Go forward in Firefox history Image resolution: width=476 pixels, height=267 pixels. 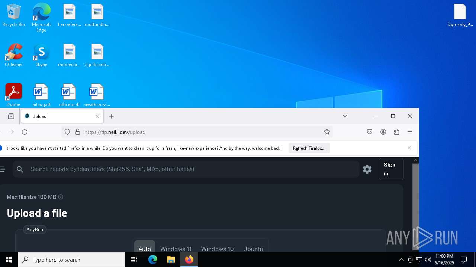pos(11,132)
